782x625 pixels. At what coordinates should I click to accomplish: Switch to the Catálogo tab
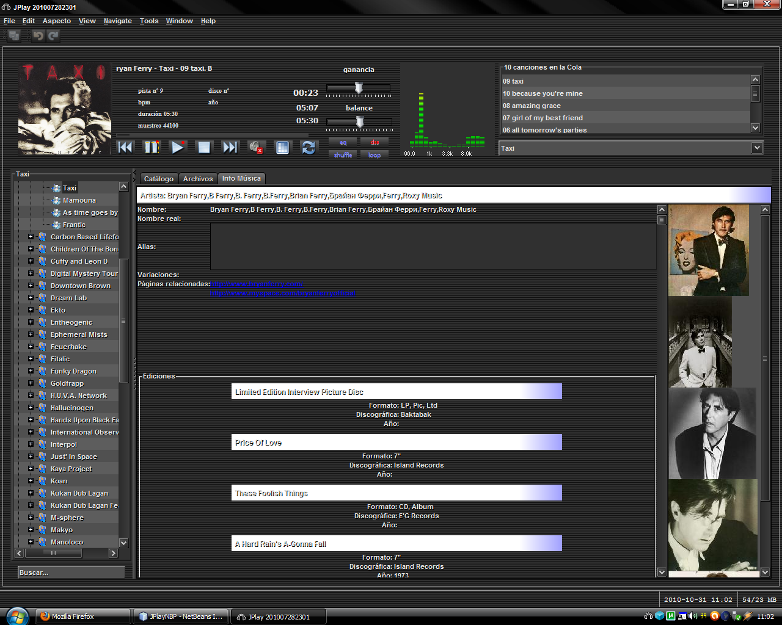[159, 179]
